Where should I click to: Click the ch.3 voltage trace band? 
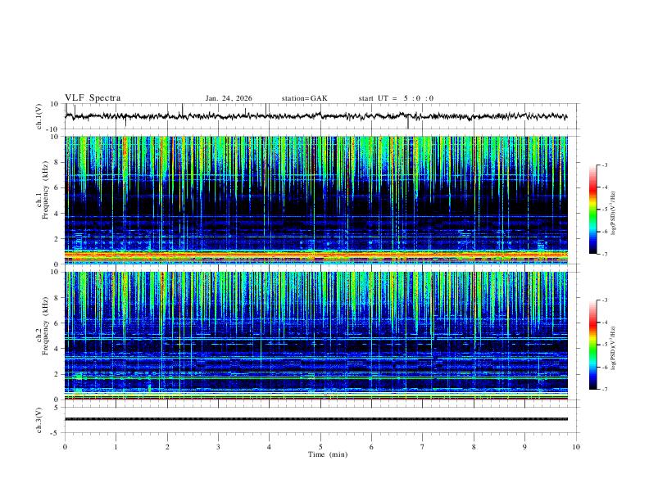[x=315, y=419]
